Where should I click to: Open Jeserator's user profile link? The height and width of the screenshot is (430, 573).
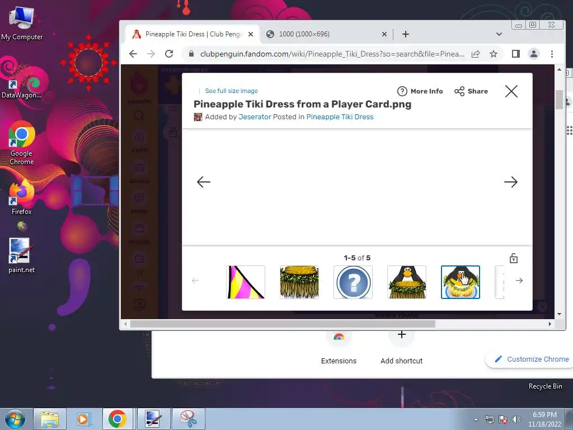(x=255, y=116)
